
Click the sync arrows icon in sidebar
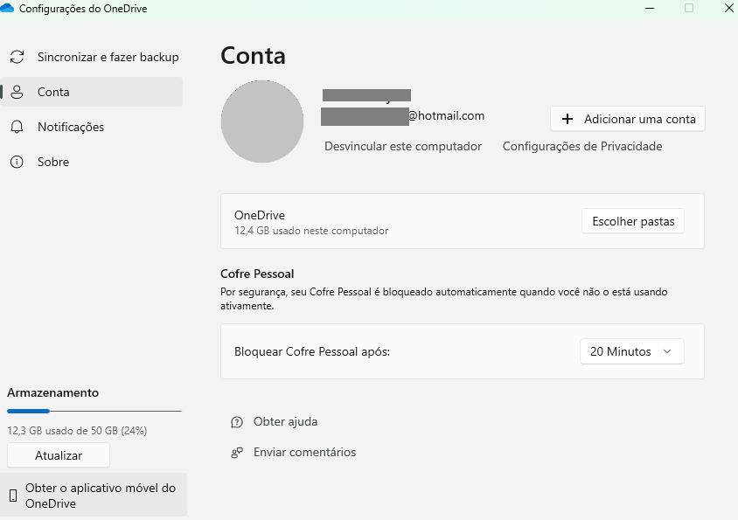17,57
